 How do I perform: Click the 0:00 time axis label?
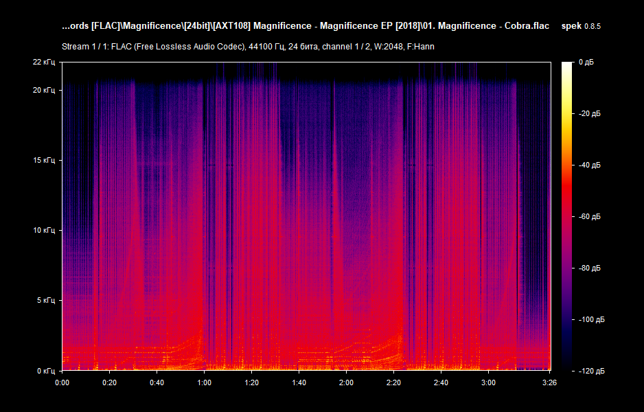tap(62, 383)
